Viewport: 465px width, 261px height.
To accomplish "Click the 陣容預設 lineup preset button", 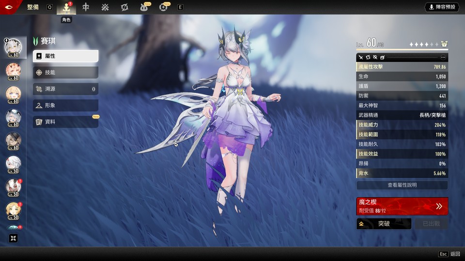I will pos(442,7).
